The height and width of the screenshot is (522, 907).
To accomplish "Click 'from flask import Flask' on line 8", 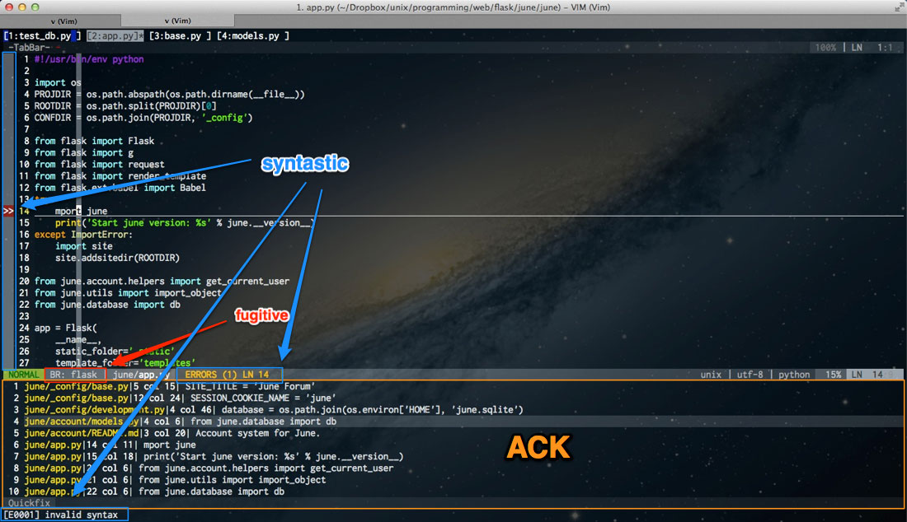I will (x=94, y=141).
